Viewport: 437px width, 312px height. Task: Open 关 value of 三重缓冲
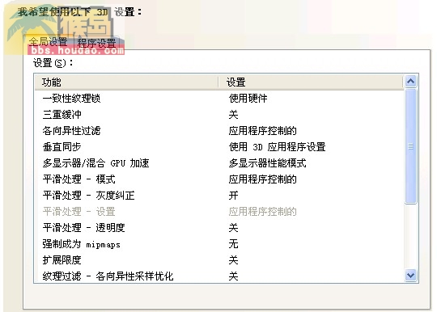(234, 115)
